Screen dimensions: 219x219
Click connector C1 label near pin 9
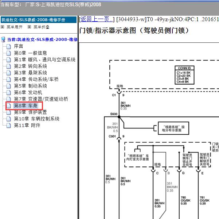pos(114,95)
